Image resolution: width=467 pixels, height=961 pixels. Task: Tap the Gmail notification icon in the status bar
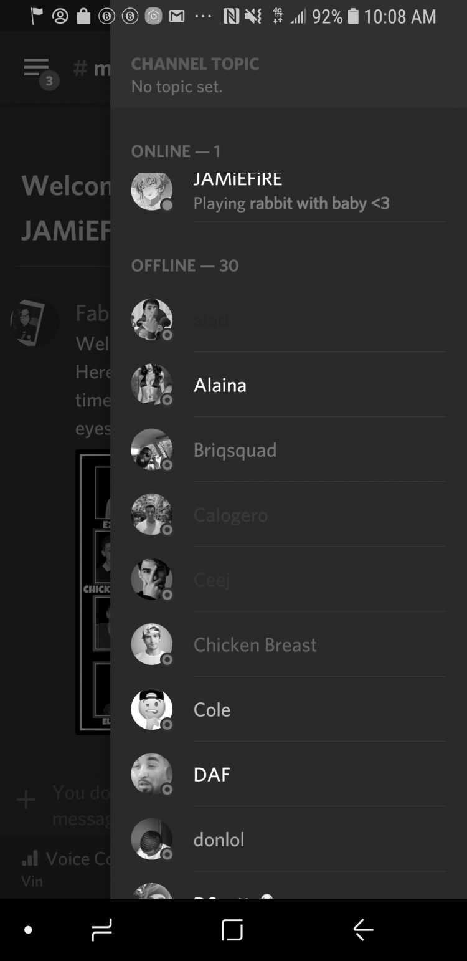click(x=177, y=17)
